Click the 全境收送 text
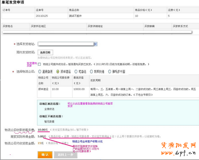 coord(49,109)
